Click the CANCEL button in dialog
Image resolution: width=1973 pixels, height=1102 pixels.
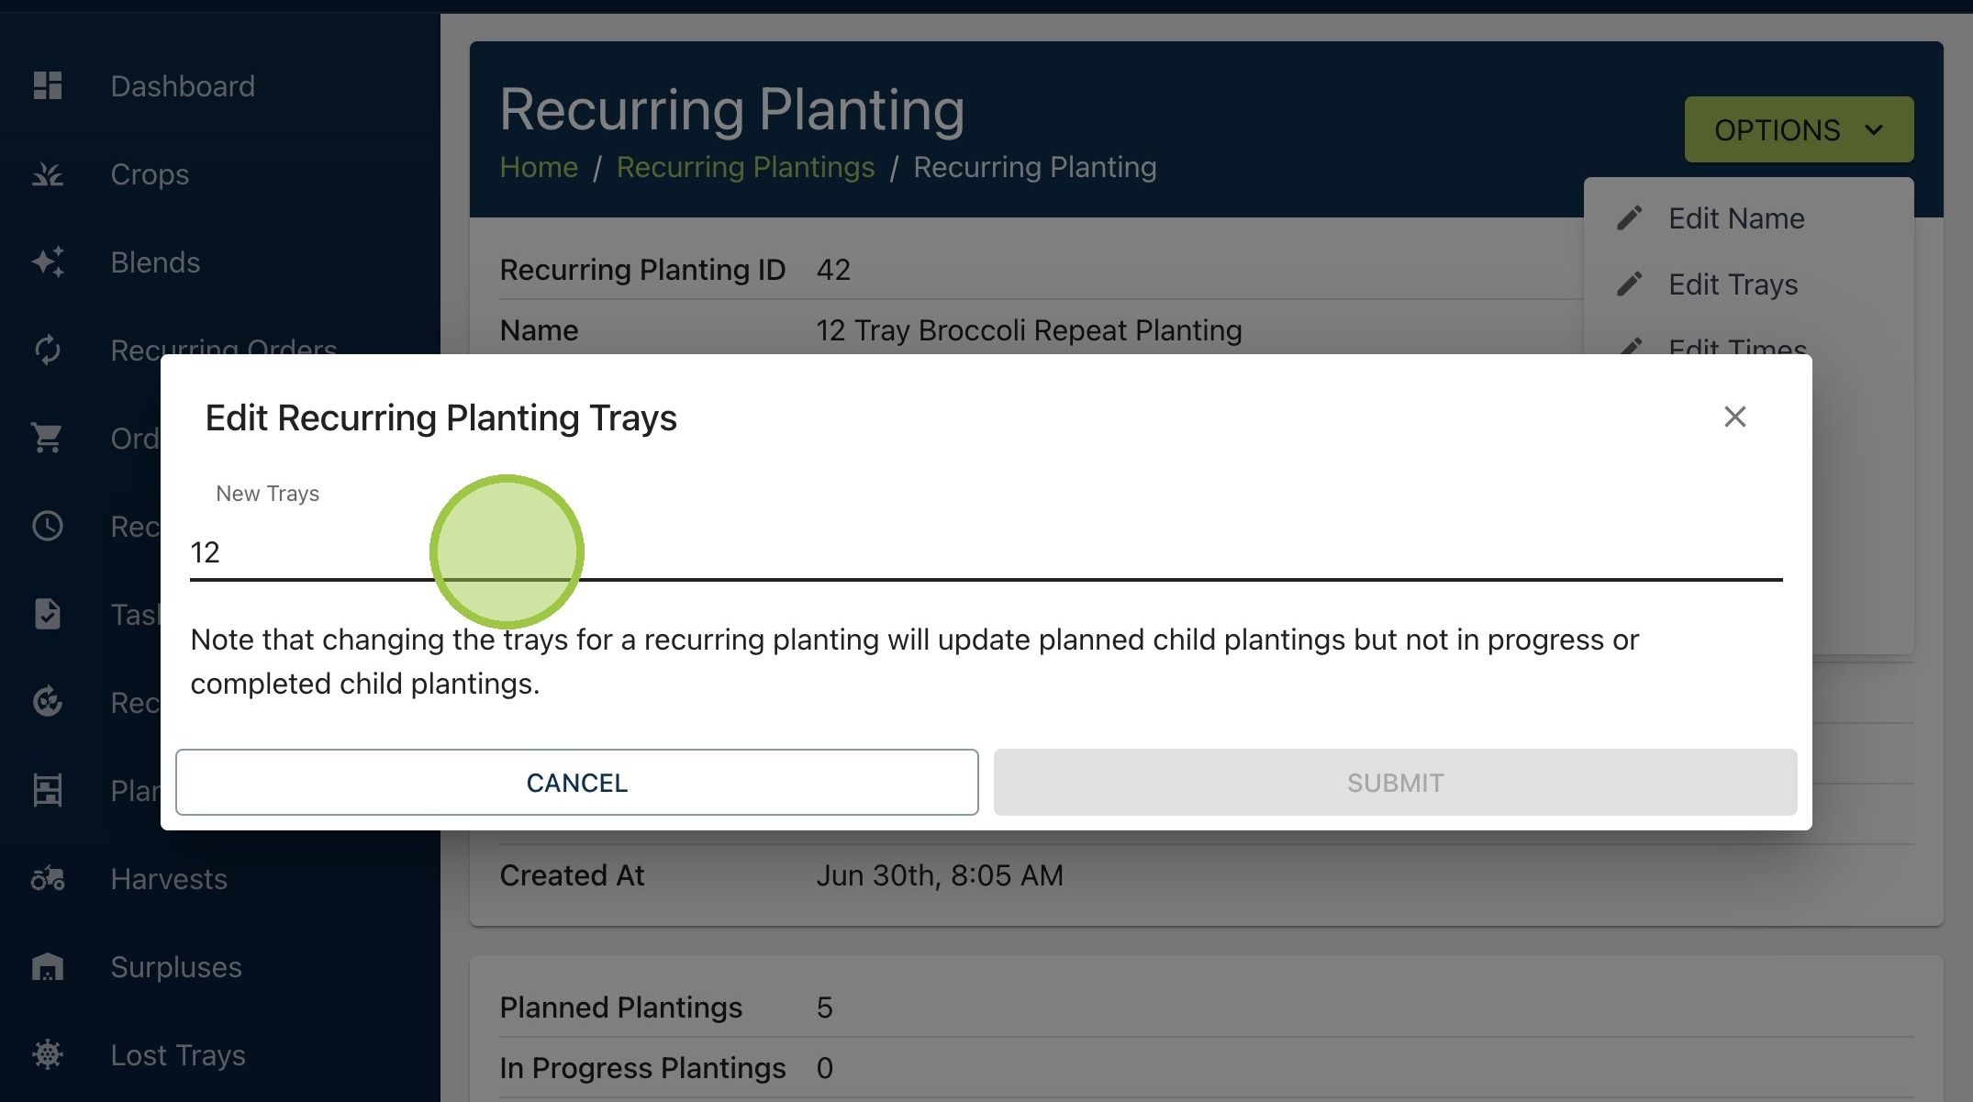[577, 782]
